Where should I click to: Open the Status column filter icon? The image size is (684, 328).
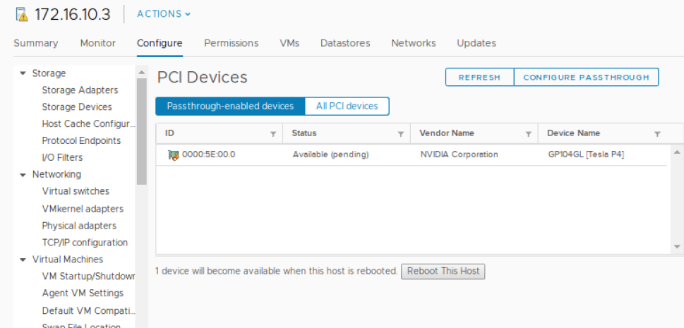click(401, 134)
